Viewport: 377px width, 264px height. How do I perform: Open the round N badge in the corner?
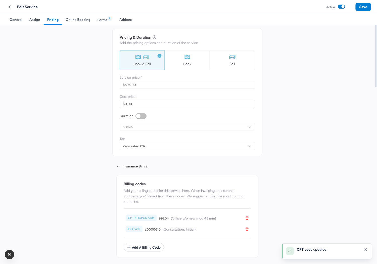(10, 254)
